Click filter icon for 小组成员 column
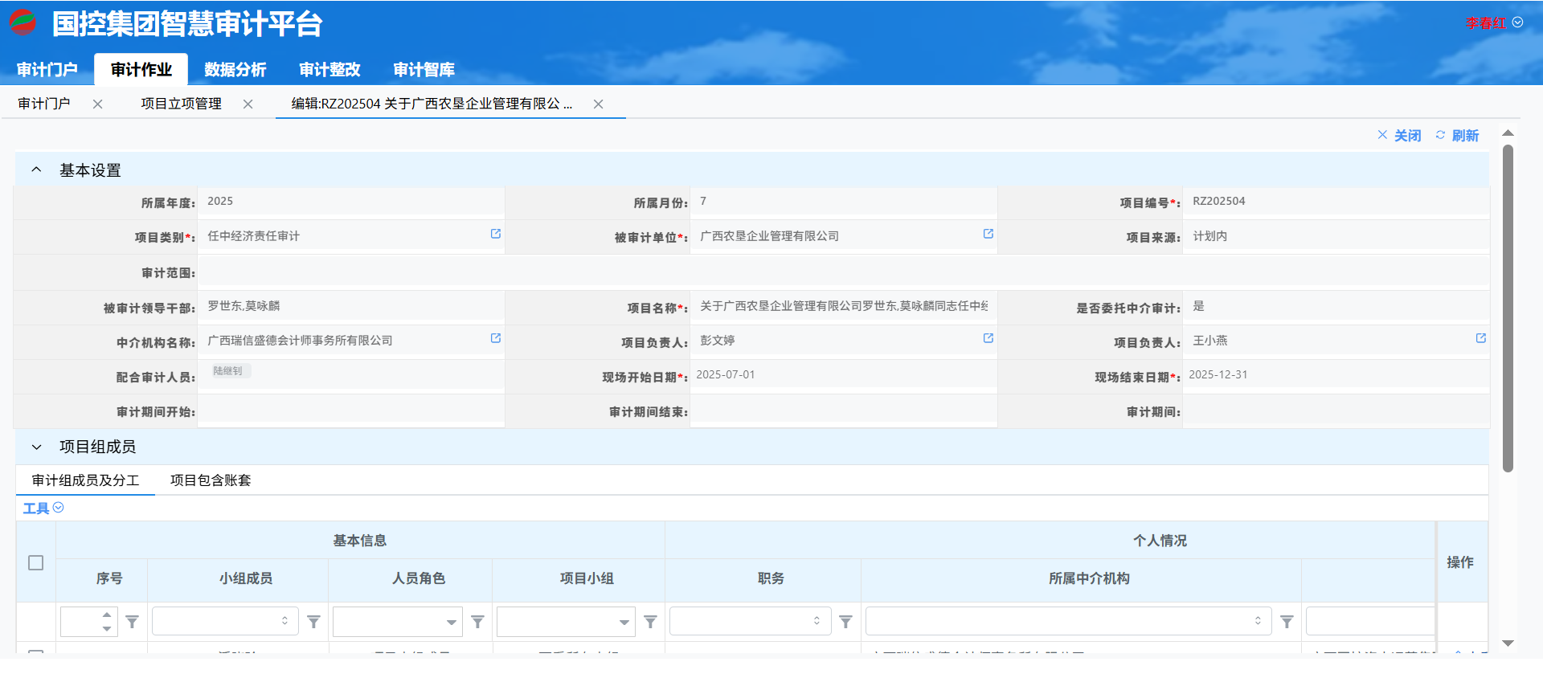 pyautogui.click(x=314, y=622)
